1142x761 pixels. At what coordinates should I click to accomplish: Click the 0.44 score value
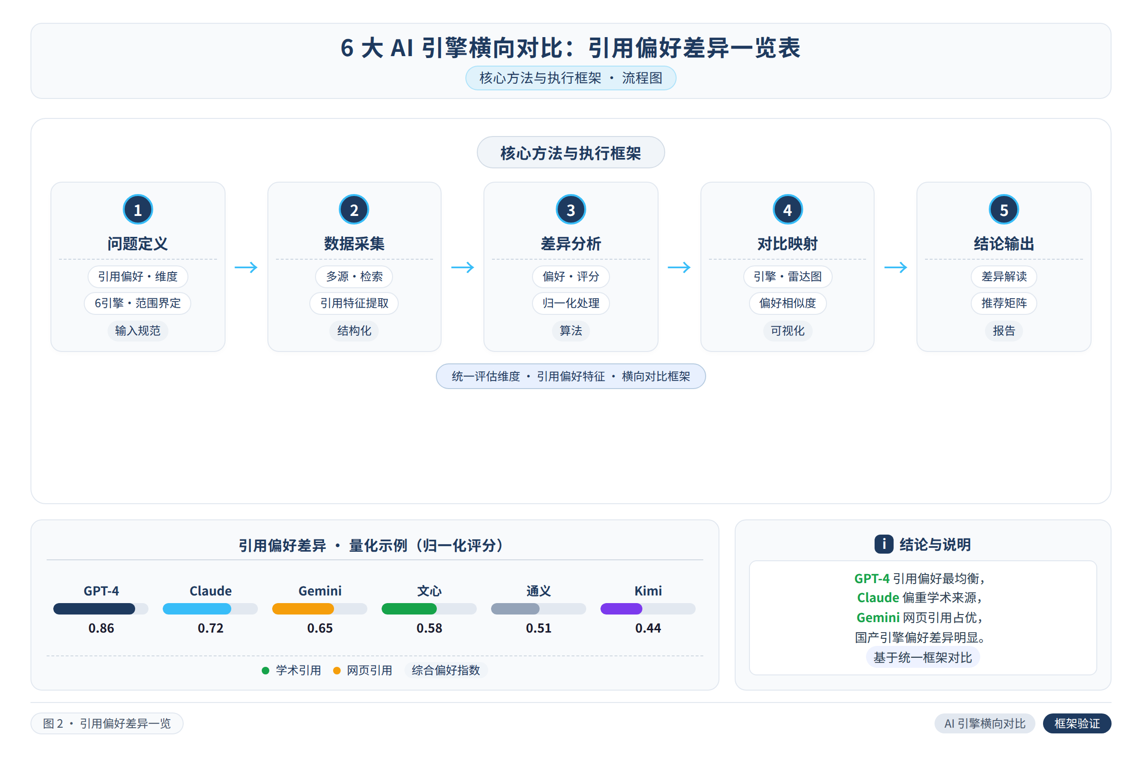tap(648, 628)
